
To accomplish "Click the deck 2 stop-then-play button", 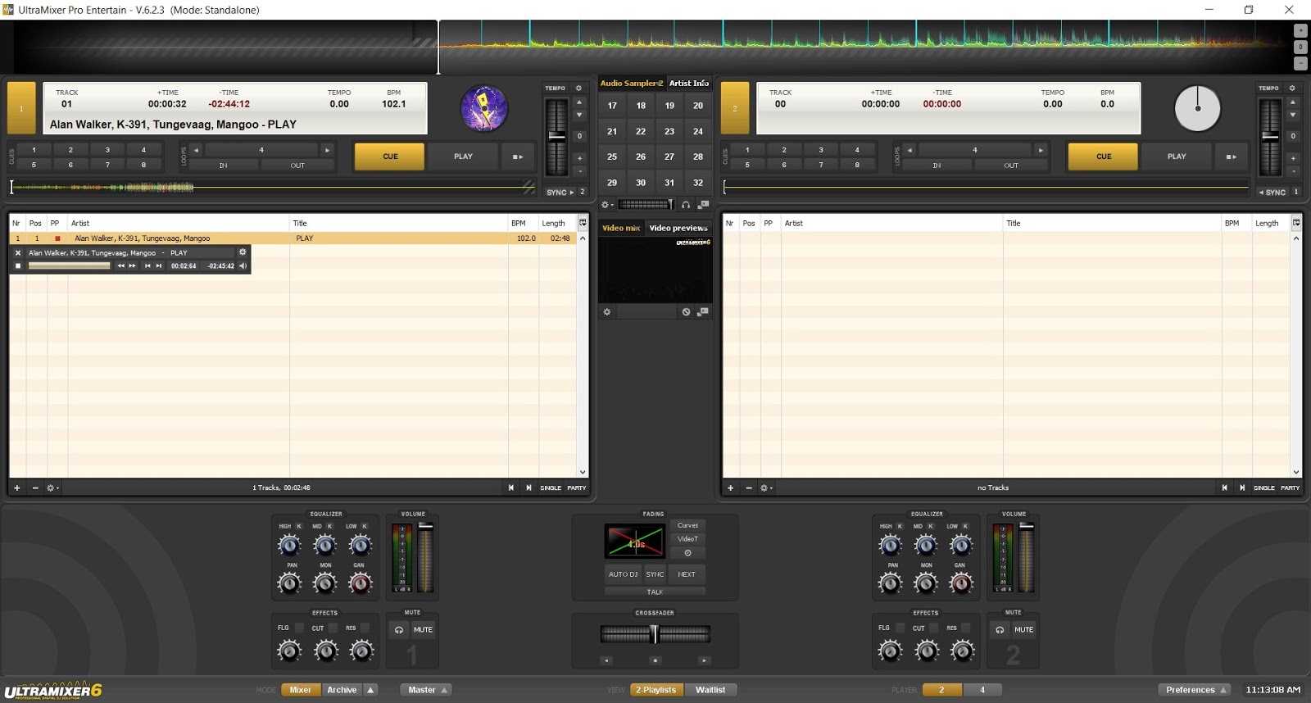I will point(1231,156).
